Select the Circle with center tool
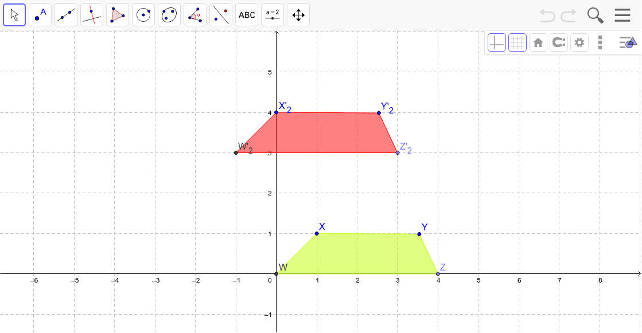Image resolution: width=642 pixels, height=333 pixels. click(143, 15)
